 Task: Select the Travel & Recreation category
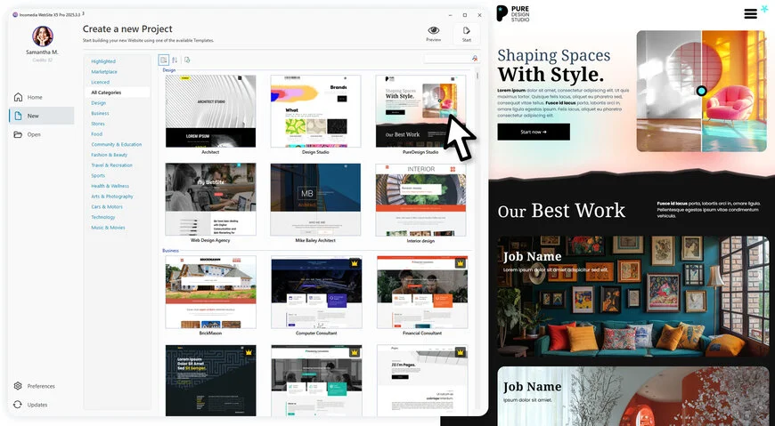click(x=111, y=165)
